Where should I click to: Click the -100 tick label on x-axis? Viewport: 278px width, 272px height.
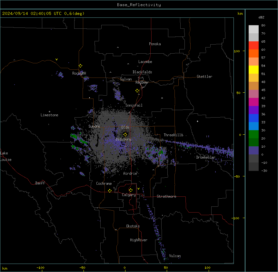40,267
